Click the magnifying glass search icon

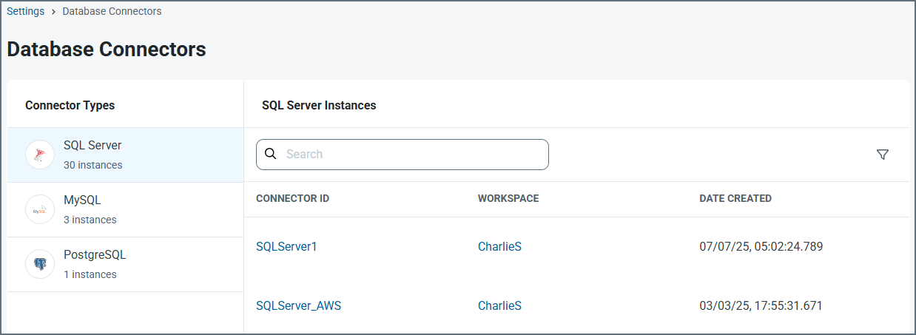pyautogui.click(x=271, y=154)
